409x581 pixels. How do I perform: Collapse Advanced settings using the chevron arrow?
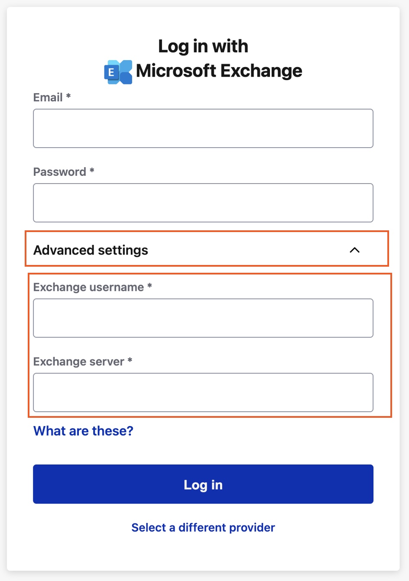tap(354, 250)
